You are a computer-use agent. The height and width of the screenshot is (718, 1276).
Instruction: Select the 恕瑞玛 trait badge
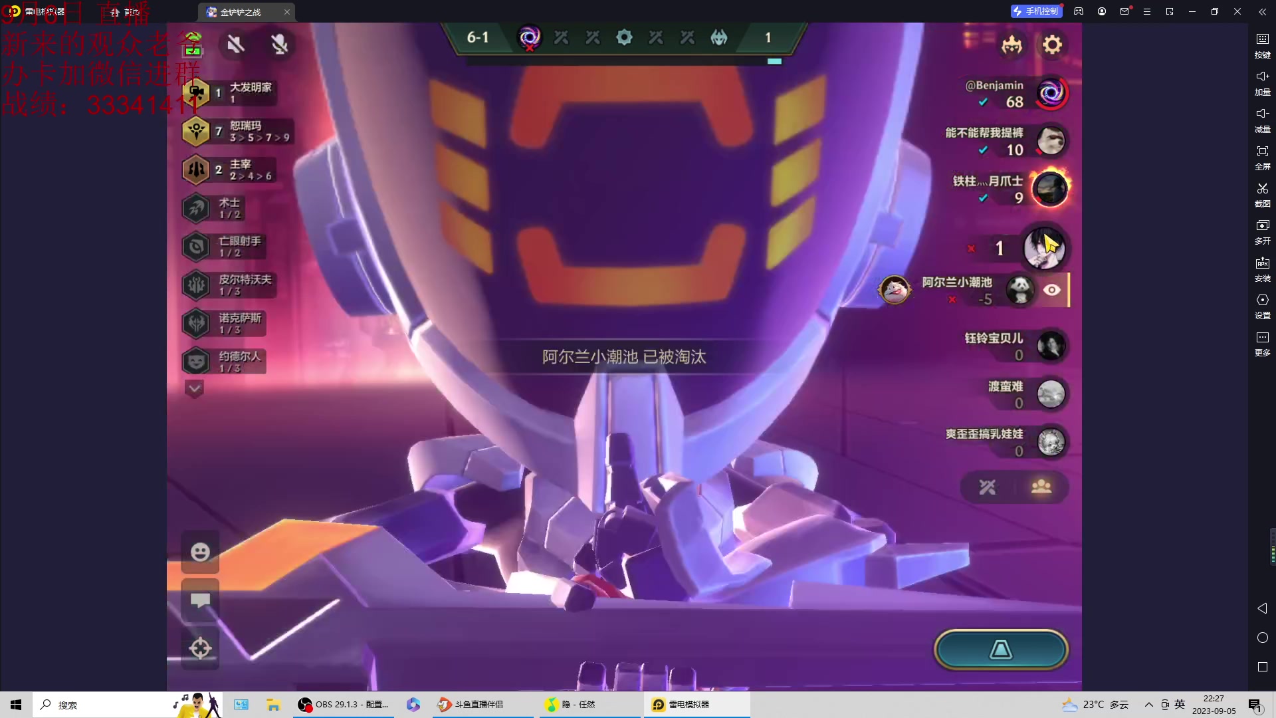196,131
